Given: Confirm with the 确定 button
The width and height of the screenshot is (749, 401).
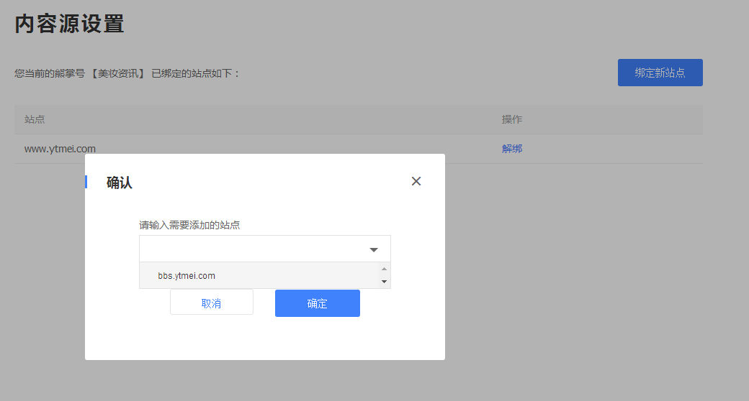Looking at the screenshot, I should click(x=317, y=303).
